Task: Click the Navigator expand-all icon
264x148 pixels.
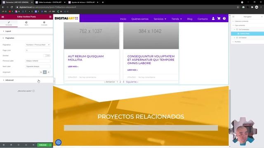Action: pyautogui.click(x=233, y=16)
